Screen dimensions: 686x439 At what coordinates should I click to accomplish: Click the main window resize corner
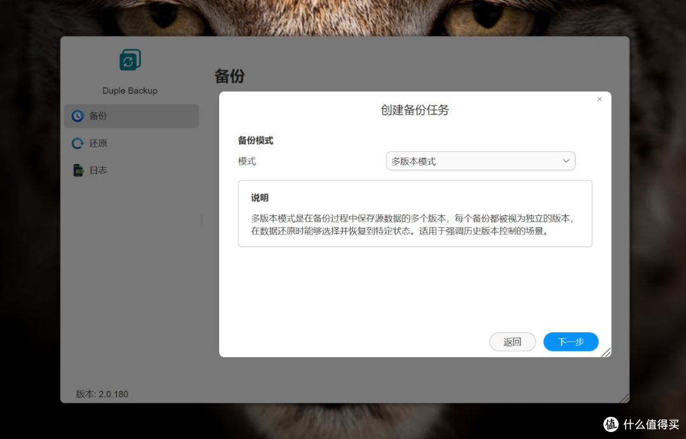[624, 398]
